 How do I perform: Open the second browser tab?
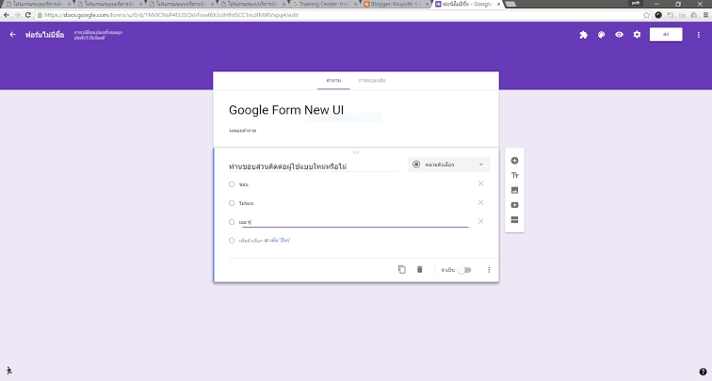(x=109, y=4)
